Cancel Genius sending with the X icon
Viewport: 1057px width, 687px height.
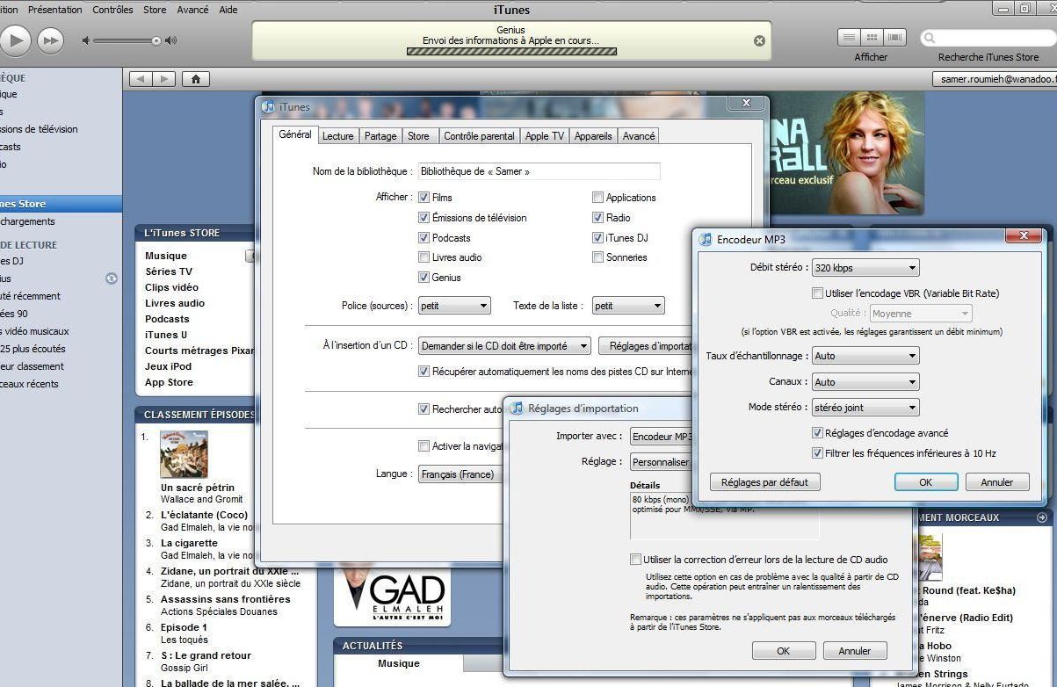(x=759, y=40)
